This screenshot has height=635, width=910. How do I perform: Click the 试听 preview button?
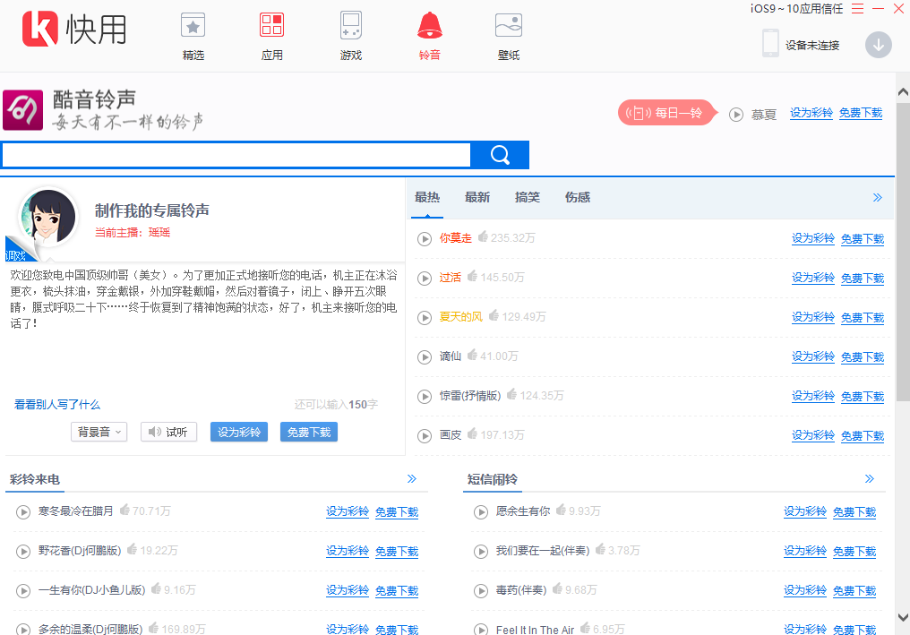click(168, 431)
